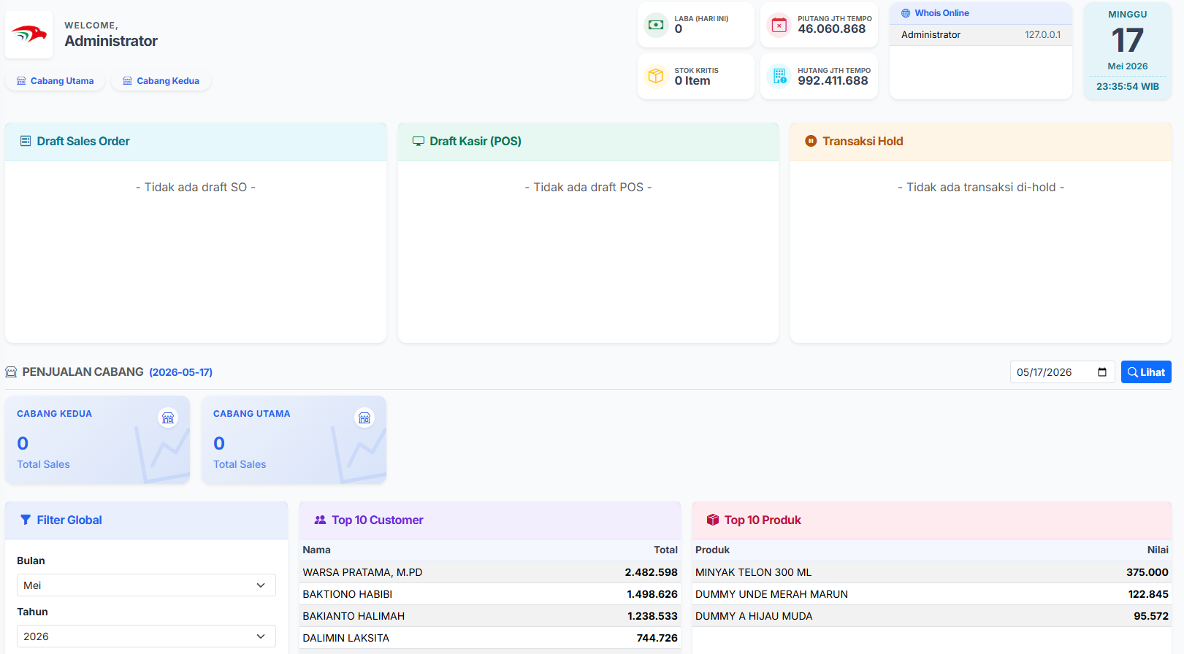Click customer row WARSA PRATAMA, M.PD
This screenshot has height=654, width=1184.
tap(490, 572)
